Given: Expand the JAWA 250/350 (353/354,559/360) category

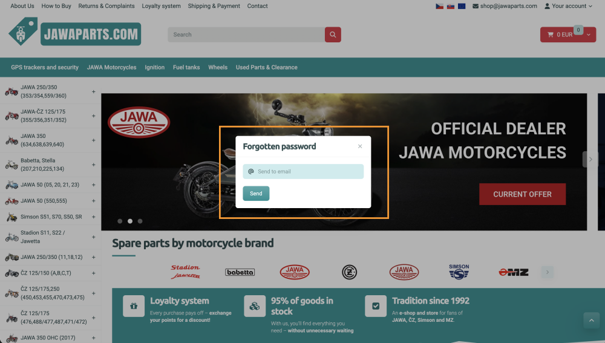Looking at the screenshot, I should coord(93,92).
